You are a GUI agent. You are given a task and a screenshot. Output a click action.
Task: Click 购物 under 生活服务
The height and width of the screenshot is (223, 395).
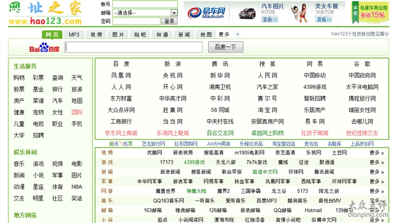[x=19, y=78]
